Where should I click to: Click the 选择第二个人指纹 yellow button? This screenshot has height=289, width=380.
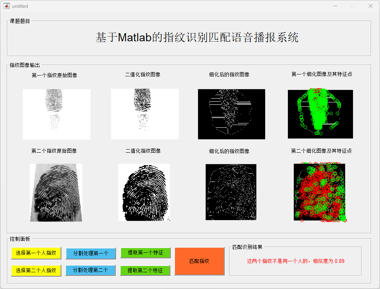36,270
